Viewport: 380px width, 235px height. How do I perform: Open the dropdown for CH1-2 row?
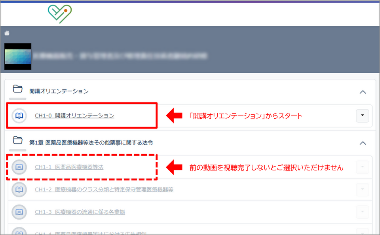(x=363, y=190)
